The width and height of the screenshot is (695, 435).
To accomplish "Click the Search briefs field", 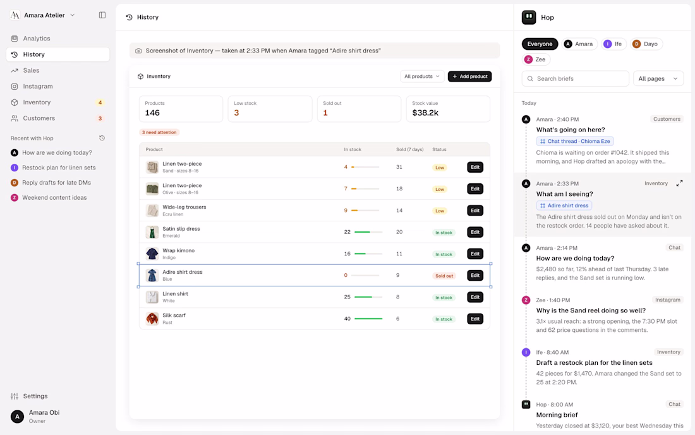I will [x=575, y=78].
